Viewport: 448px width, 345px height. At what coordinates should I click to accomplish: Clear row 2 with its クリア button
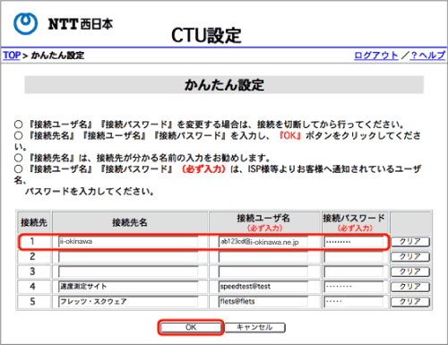point(410,256)
